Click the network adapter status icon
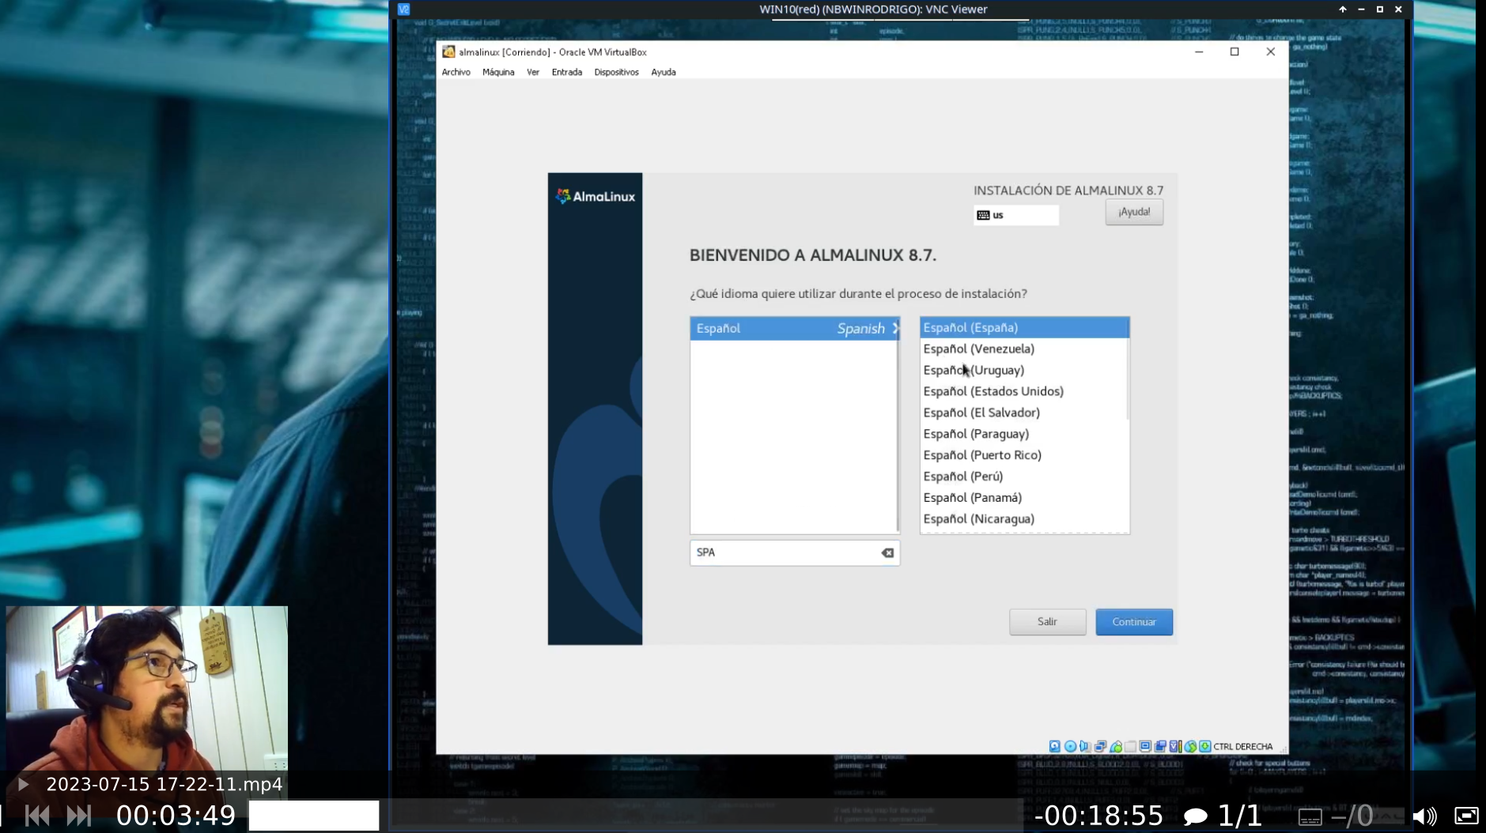The width and height of the screenshot is (1486, 833). (x=1100, y=746)
